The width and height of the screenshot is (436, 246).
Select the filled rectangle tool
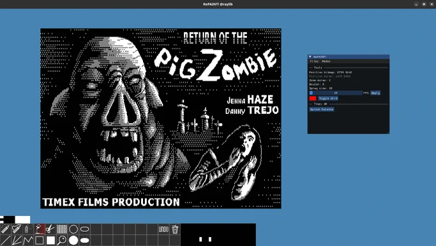pos(51,240)
